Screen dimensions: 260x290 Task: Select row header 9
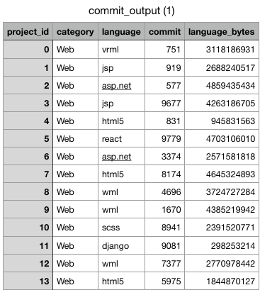(x=28, y=209)
